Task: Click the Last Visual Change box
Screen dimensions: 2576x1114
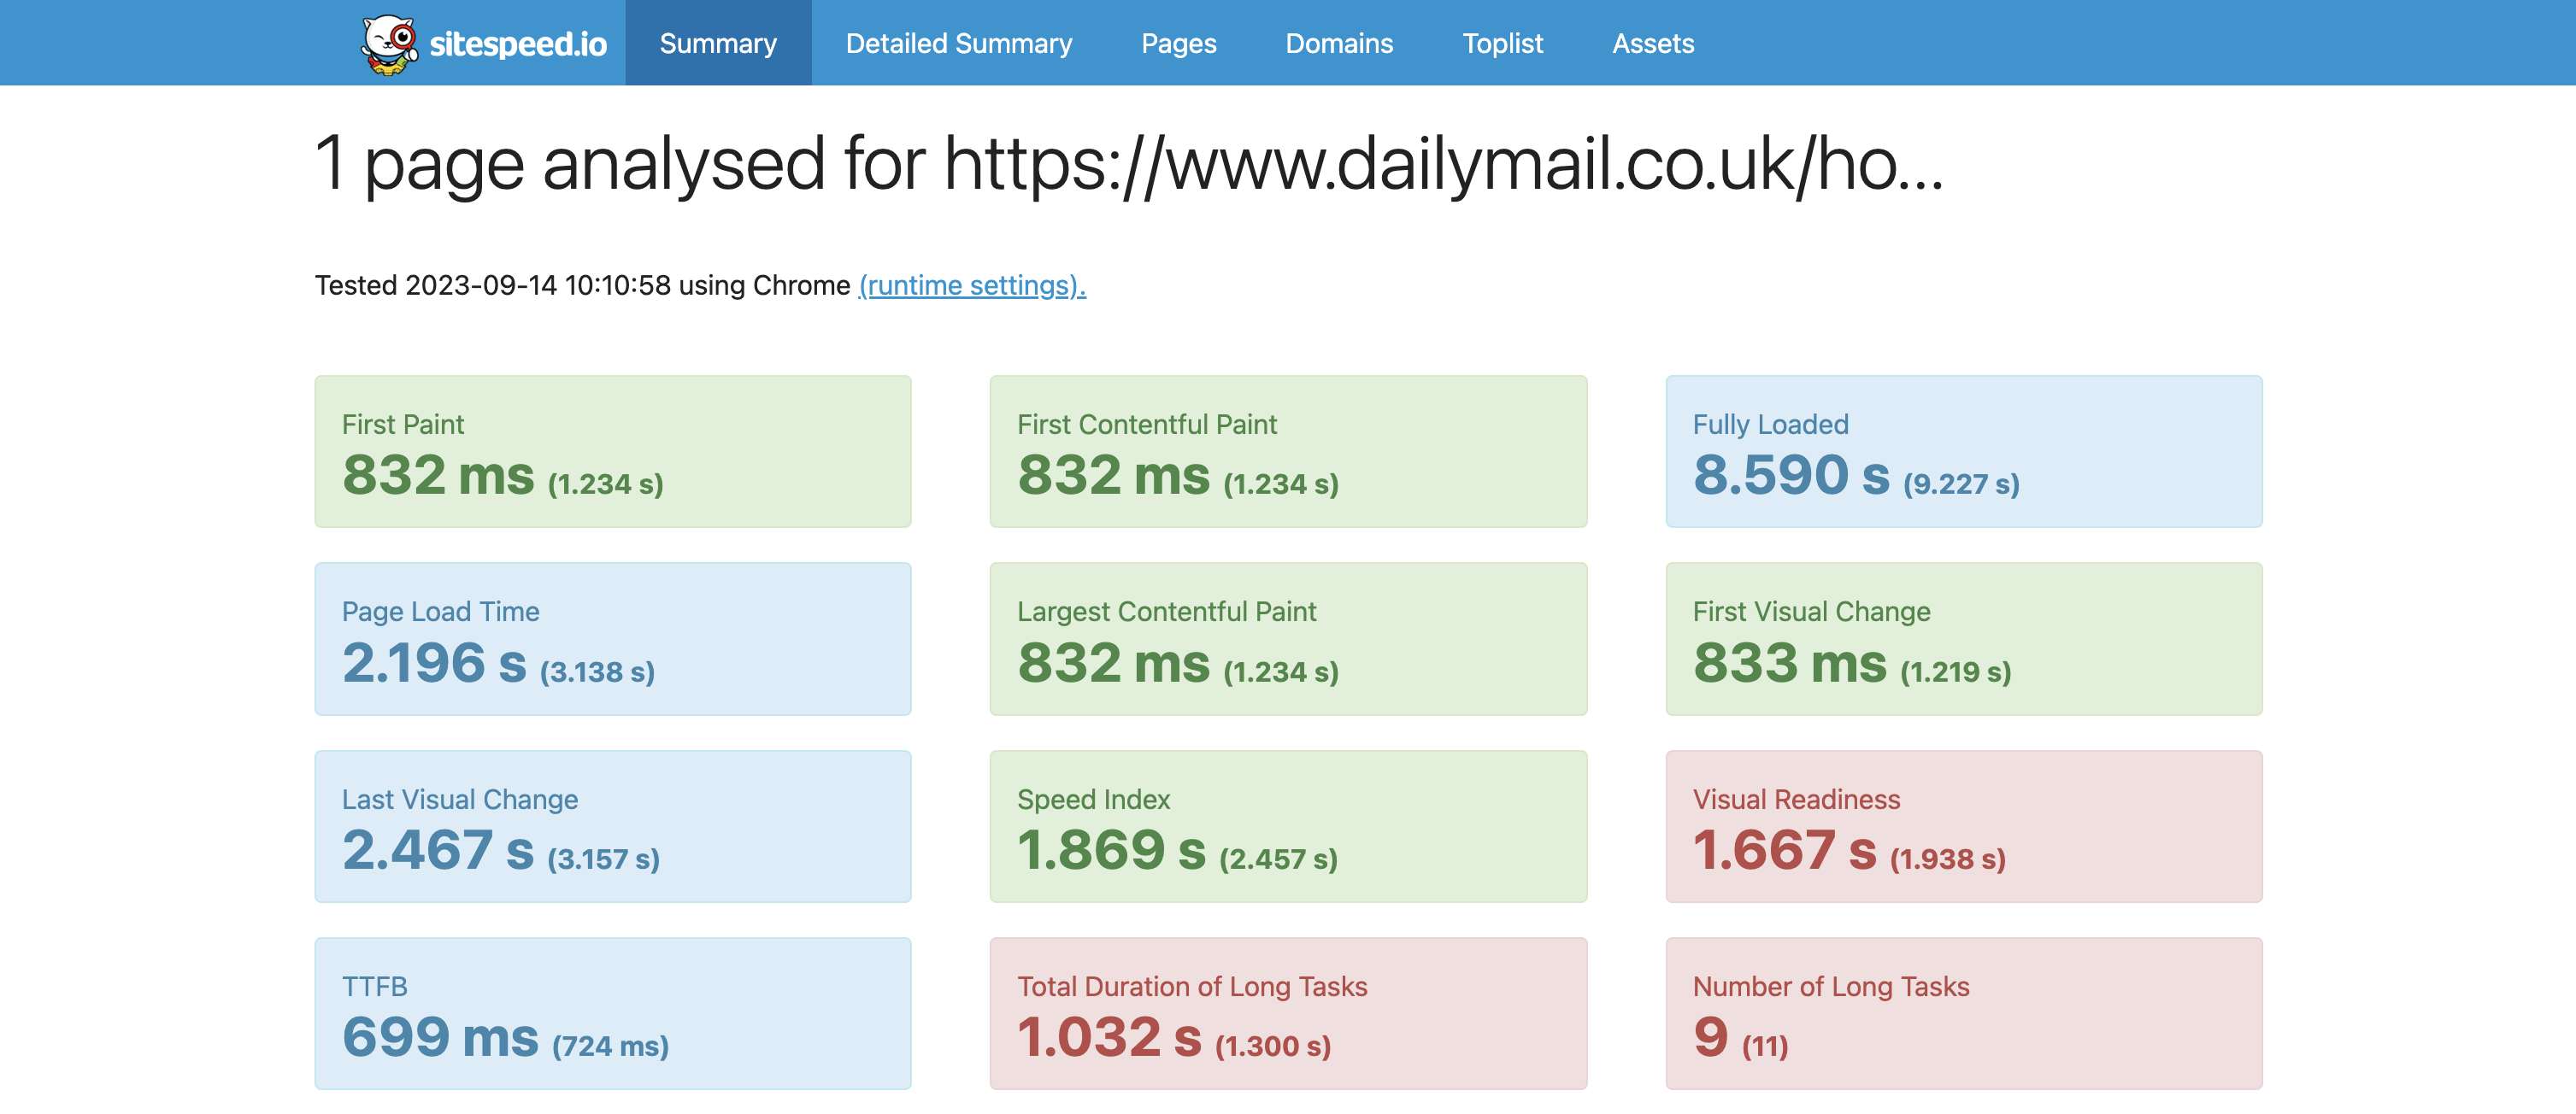Action: [x=612, y=826]
